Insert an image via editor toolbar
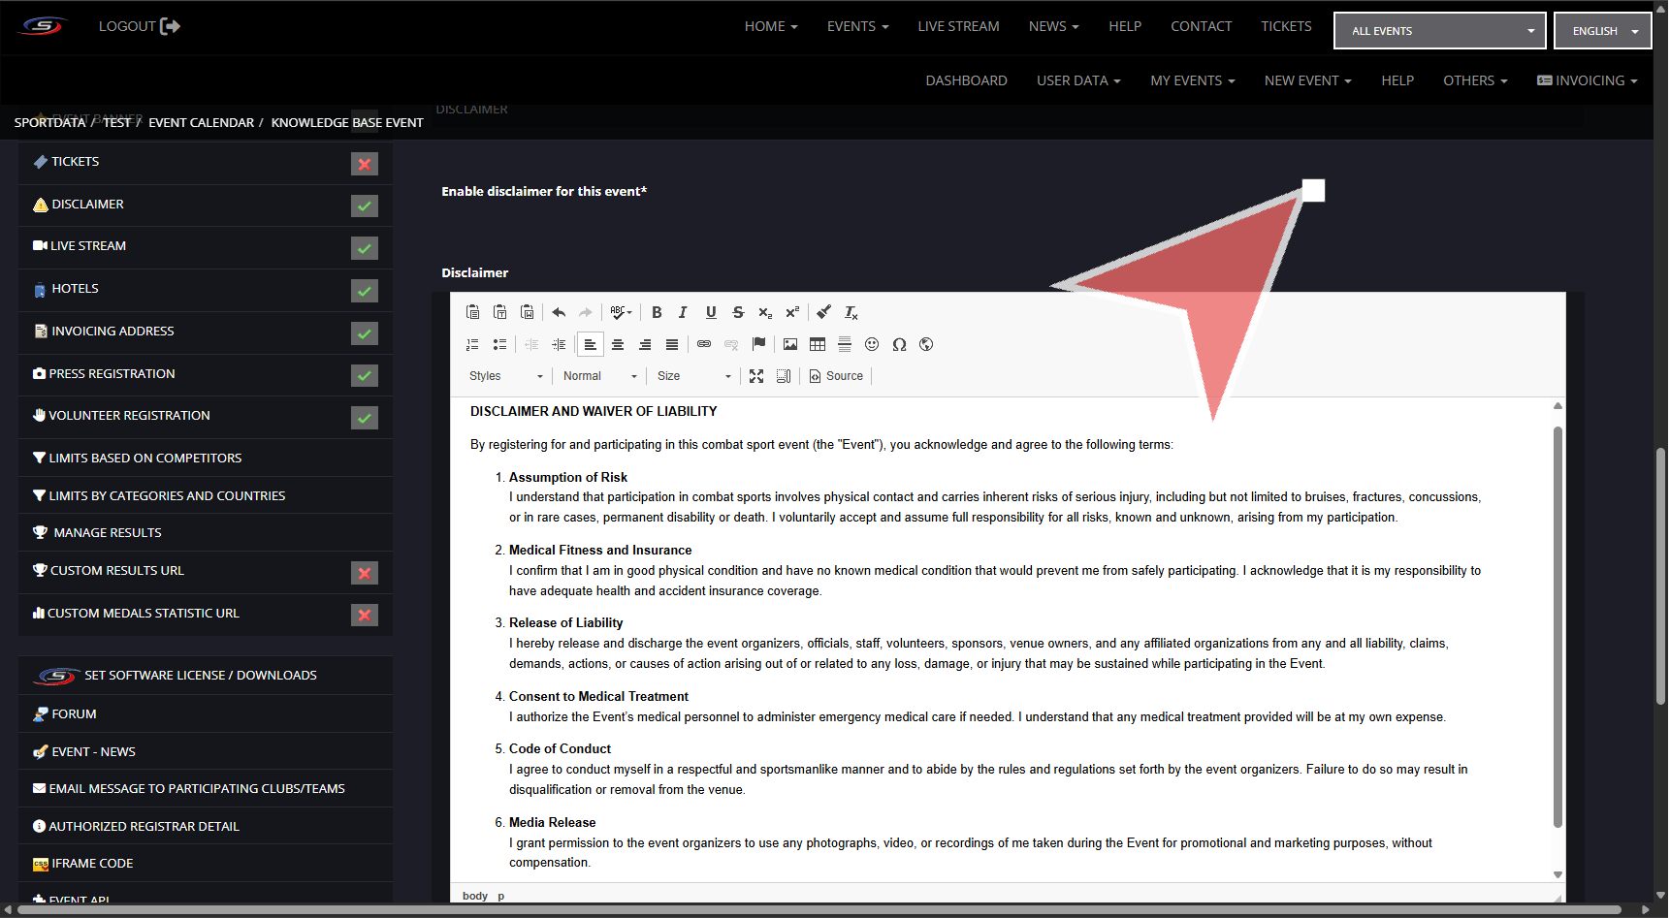 tap(790, 344)
